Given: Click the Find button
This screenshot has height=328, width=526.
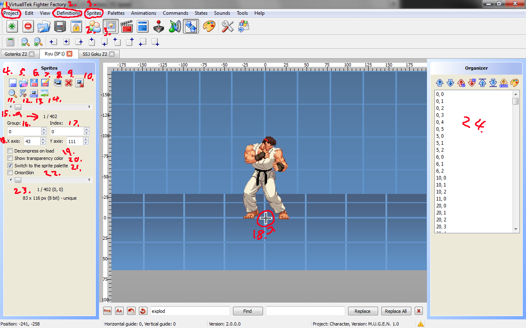Looking at the screenshot, I should pos(248,311).
